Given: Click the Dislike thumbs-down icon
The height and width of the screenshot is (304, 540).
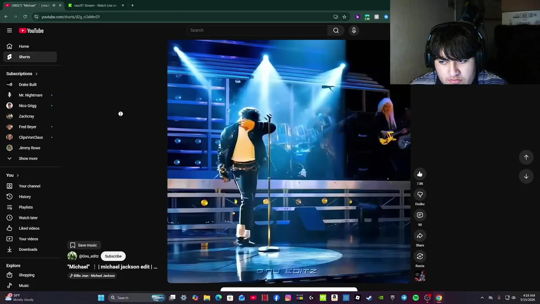Looking at the screenshot, I should [x=420, y=195].
